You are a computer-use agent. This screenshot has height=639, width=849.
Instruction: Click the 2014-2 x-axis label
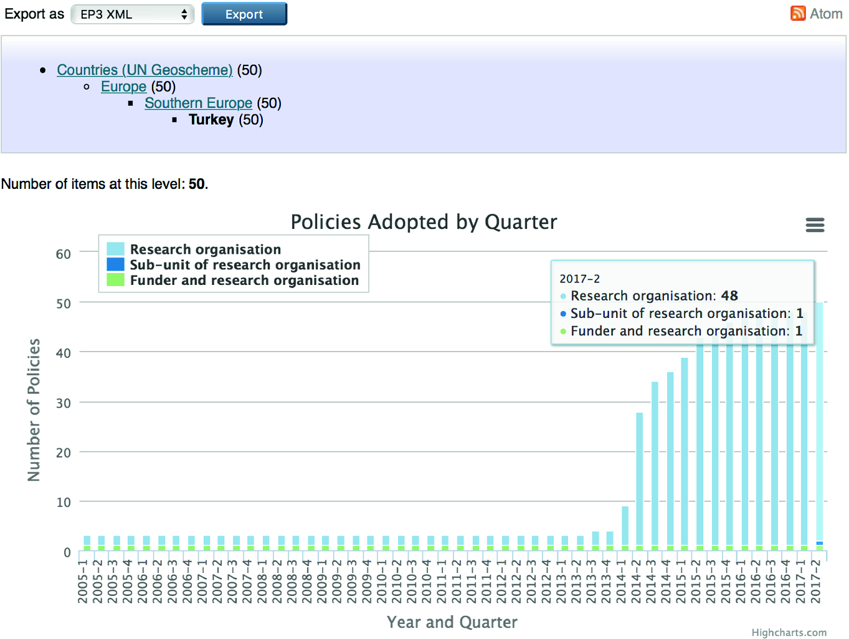click(x=636, y=581)
